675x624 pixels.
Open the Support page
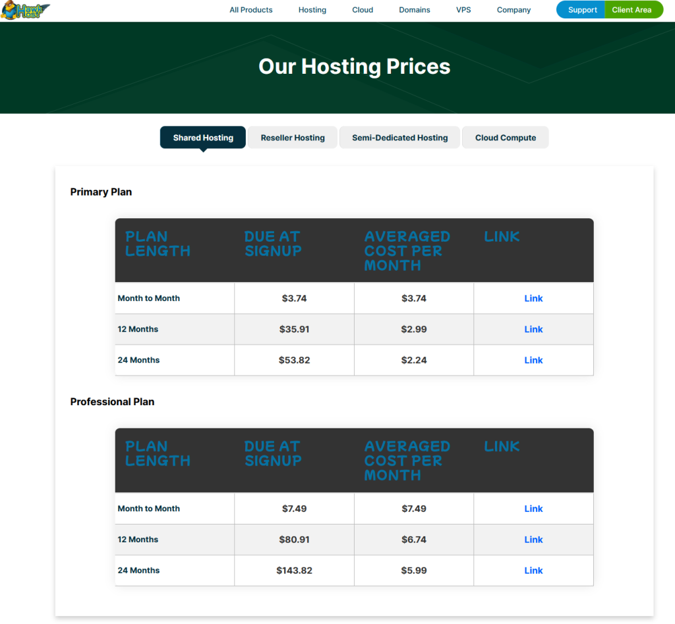click(x=581, y=10)
